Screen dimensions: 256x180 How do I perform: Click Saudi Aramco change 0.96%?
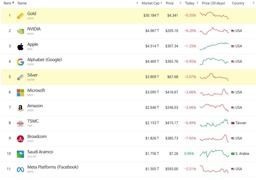(189, 154)
